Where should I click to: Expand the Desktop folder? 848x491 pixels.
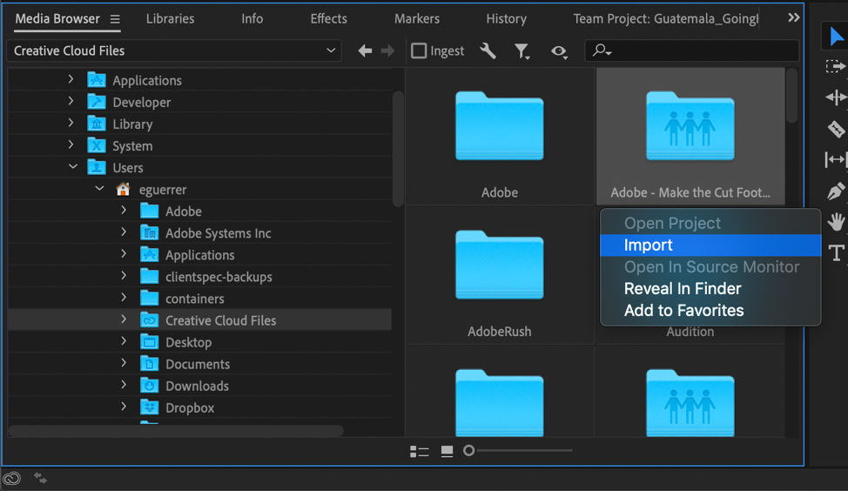point(124,340)
